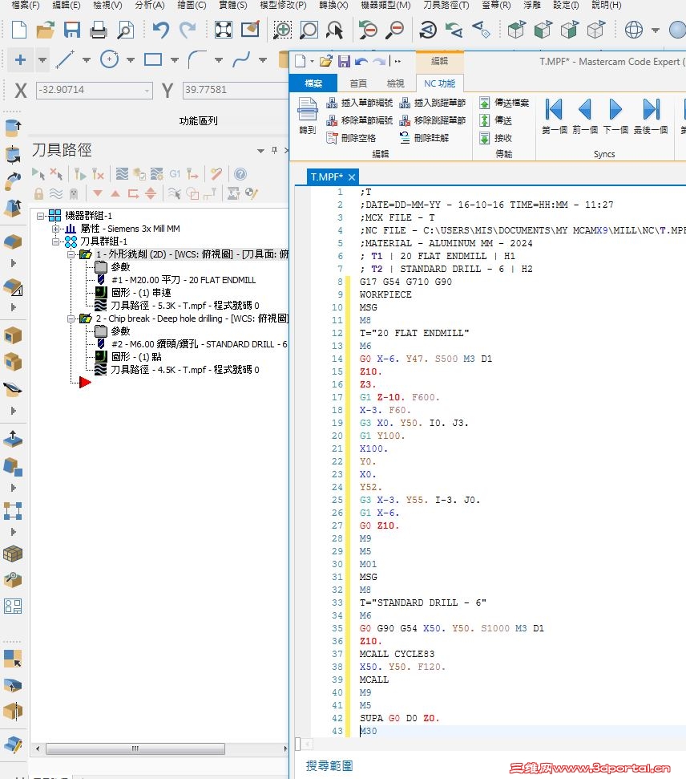Click the Print icon in main toolbar
Screen dimensions: 686x779
(x=99, y=30)
